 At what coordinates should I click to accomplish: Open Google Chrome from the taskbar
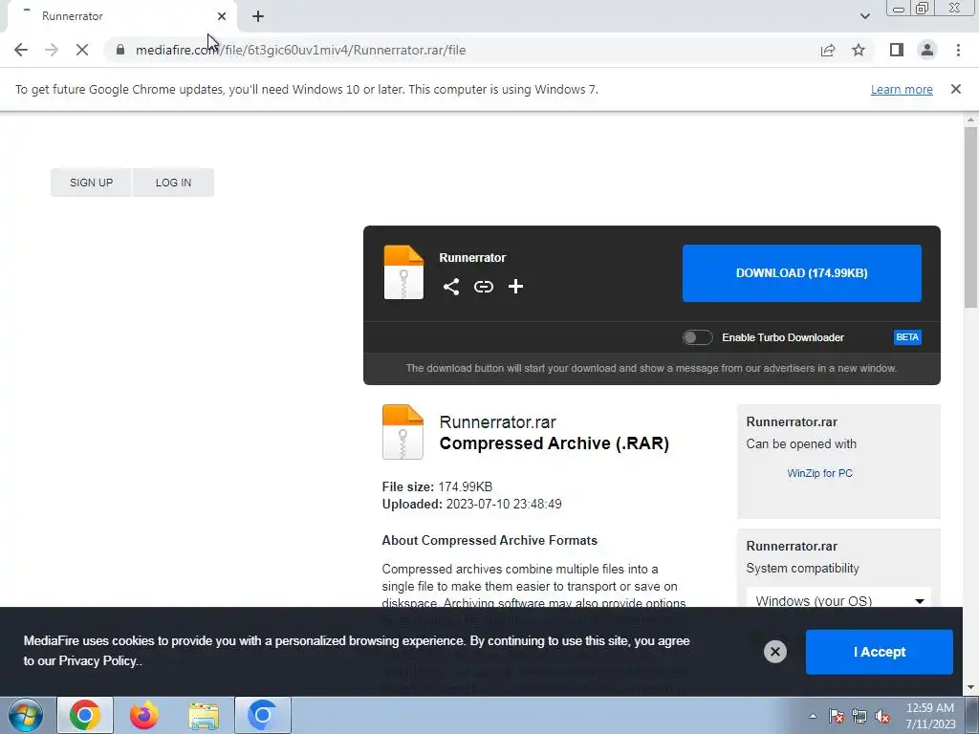click(x=85, y=715)
